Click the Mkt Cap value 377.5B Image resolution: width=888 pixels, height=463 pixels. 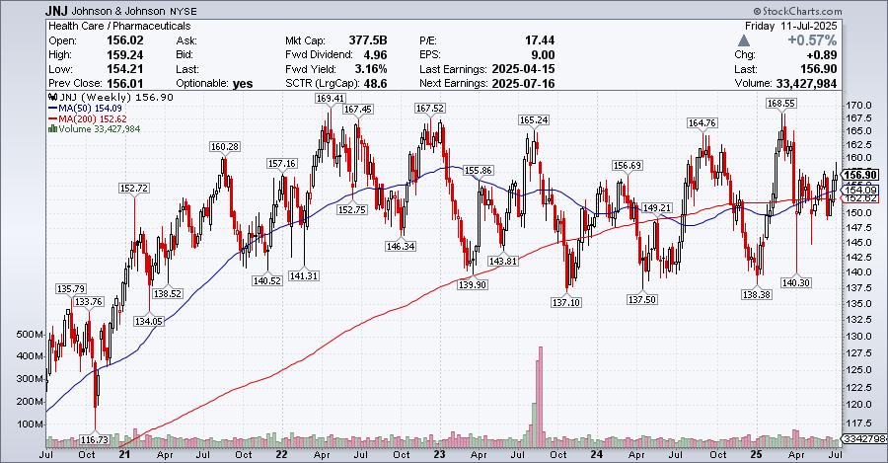point(368,40)
